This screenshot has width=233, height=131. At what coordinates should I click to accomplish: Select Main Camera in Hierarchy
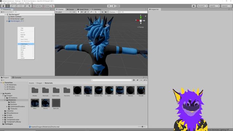coord(16,17)
